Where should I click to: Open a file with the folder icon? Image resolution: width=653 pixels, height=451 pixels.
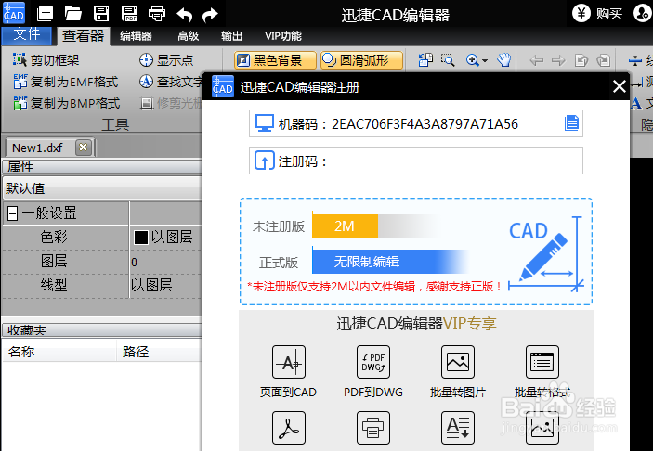click(73, 14)
